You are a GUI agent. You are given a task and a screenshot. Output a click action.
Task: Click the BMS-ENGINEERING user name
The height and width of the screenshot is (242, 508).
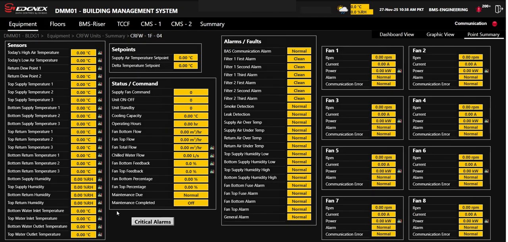tap(448, 10)
